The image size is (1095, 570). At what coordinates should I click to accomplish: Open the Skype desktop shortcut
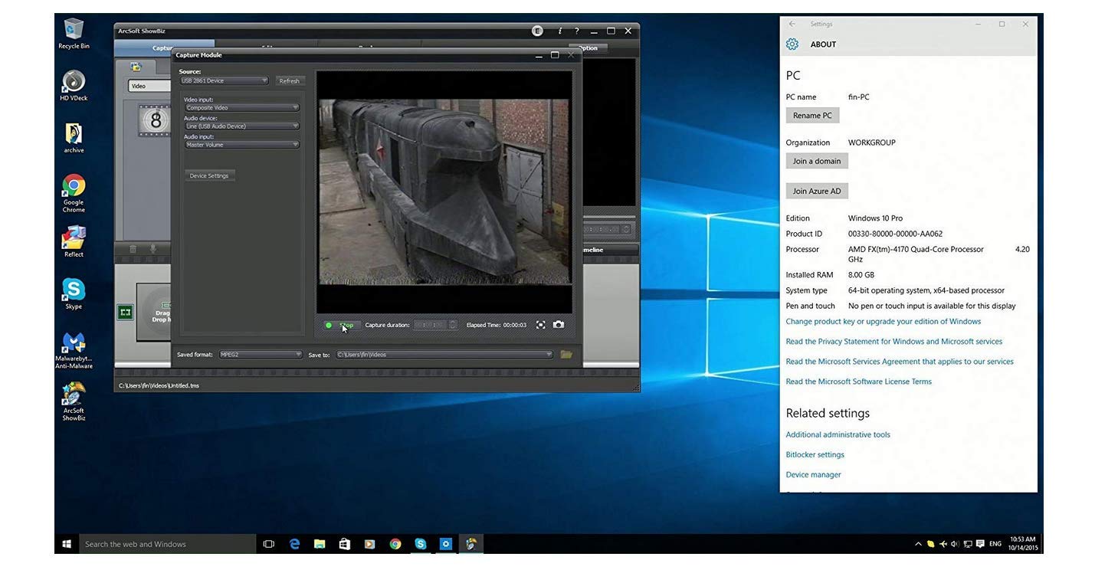(74, 293)
